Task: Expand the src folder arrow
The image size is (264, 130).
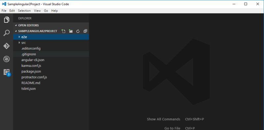Action: (x=19, y=43)
